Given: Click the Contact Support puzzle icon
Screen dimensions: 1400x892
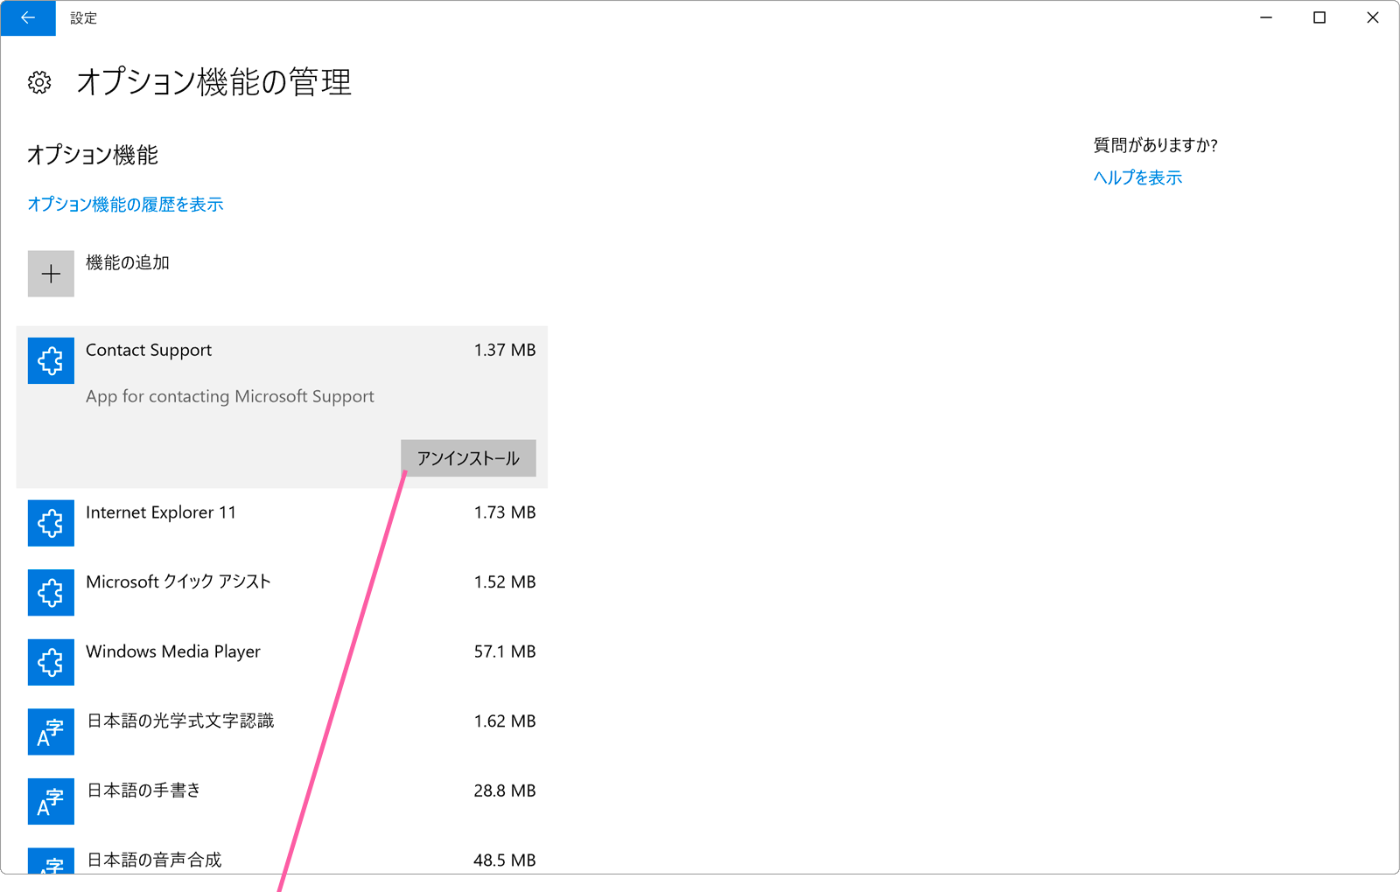Looking at the screenshot, I should 51,360.
